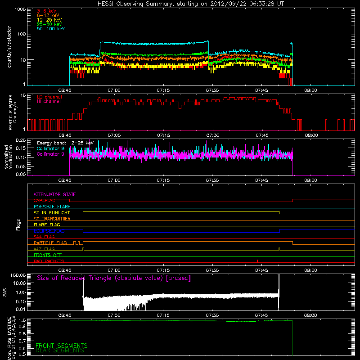
Task: Select the PARTICLE_FLAG label
Action: 50,243
